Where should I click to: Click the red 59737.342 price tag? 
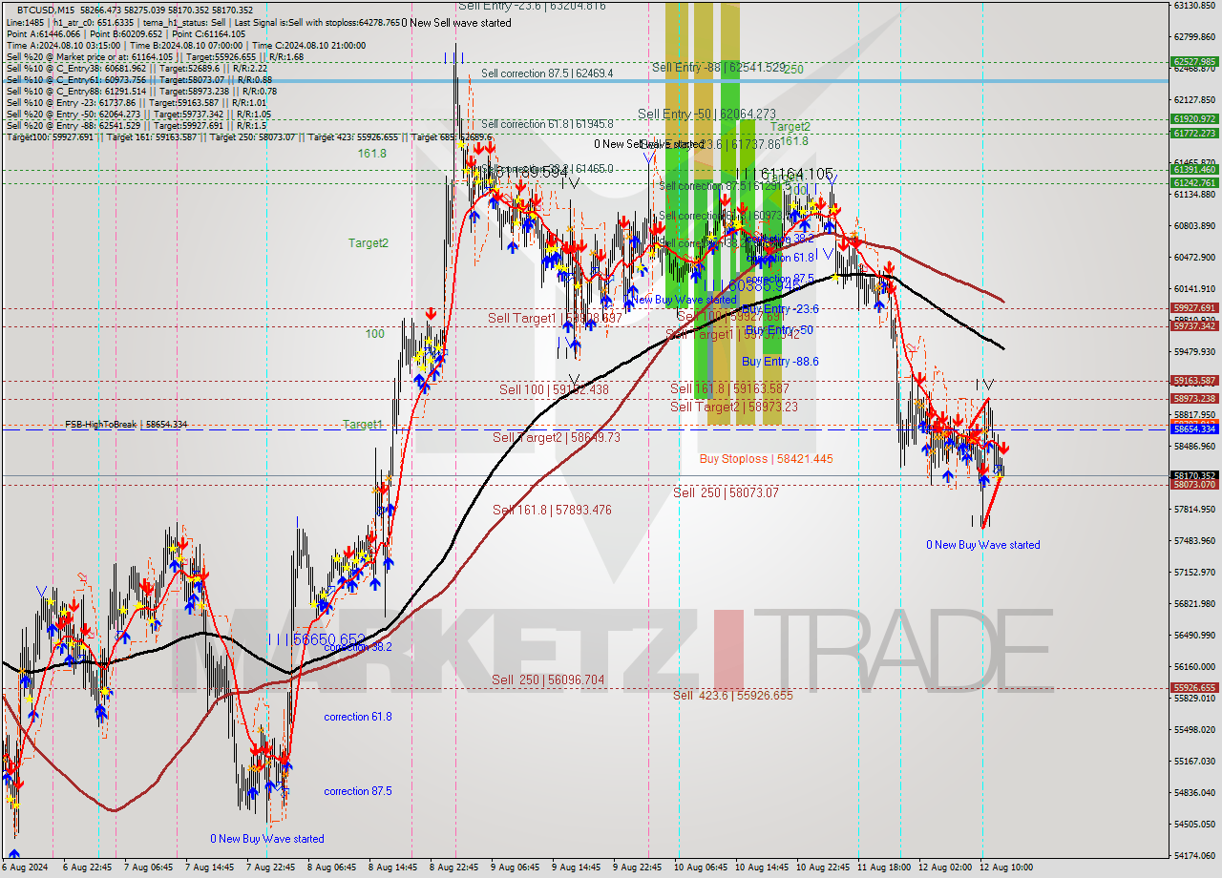[1194, 325]
